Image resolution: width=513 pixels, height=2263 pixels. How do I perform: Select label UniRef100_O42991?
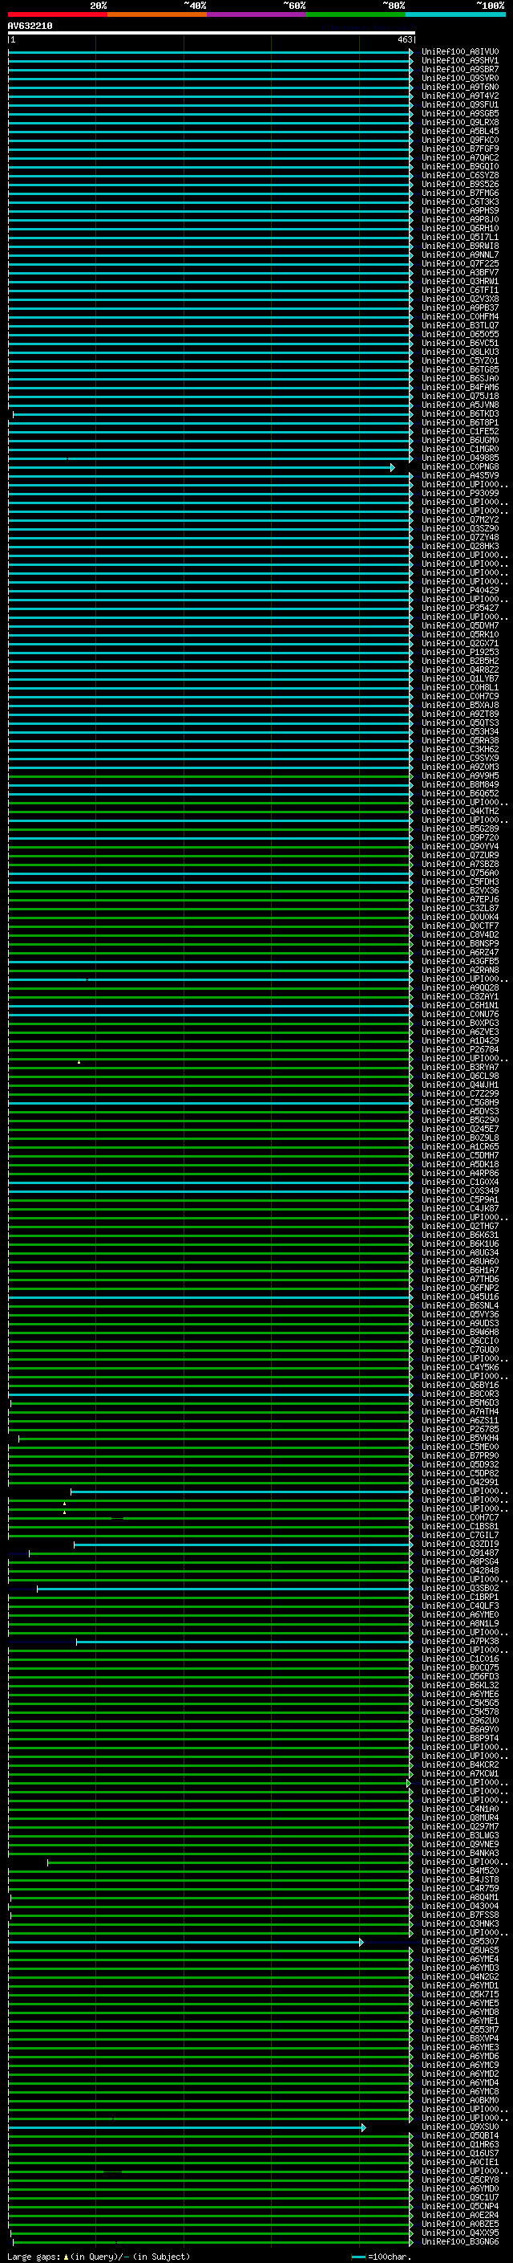tap(460, 1482)
